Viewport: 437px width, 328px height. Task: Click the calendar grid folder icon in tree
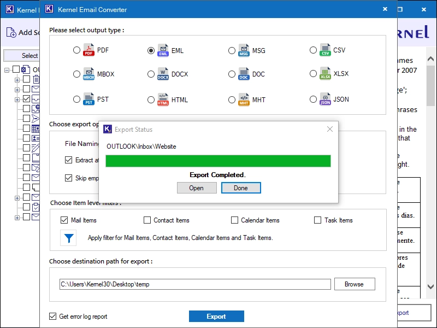(36, 128)
